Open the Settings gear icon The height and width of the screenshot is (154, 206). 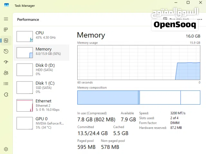click(x=6, y=149)
